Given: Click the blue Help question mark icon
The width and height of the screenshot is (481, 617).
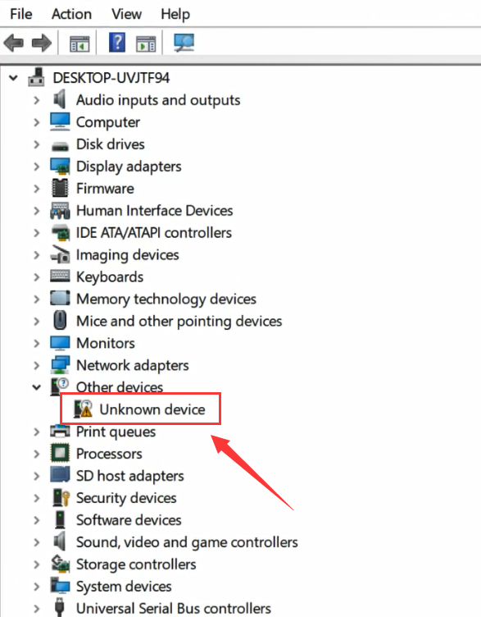Looking at the screenshot, I should pos(117,42).
